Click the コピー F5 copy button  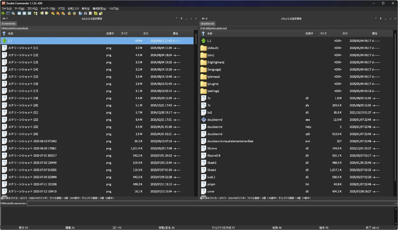(117, 228)
